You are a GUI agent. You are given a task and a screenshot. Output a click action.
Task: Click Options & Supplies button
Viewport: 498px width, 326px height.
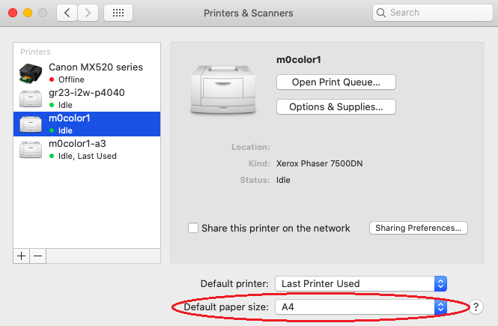pos(336,106)
